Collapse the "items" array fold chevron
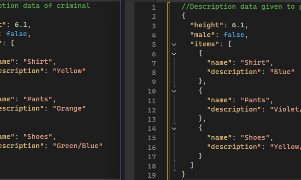The height and width of the screenshot is (180, 301). click(174, 44)
